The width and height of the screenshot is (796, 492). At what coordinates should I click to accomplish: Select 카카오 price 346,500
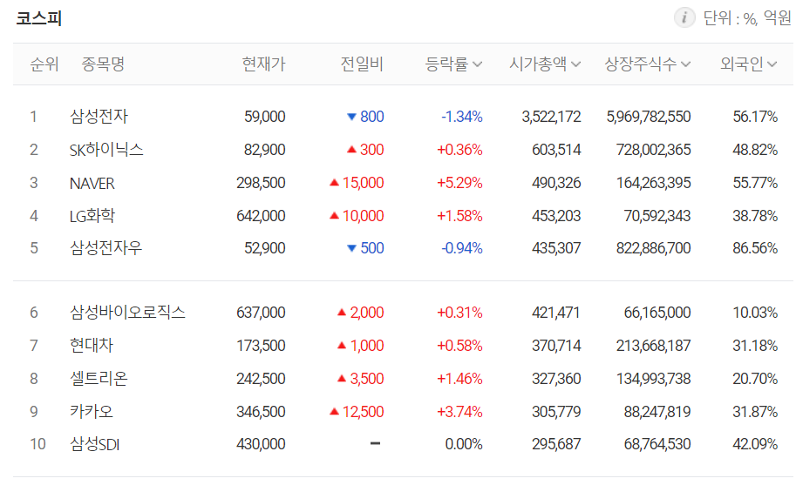pos(261,412)
